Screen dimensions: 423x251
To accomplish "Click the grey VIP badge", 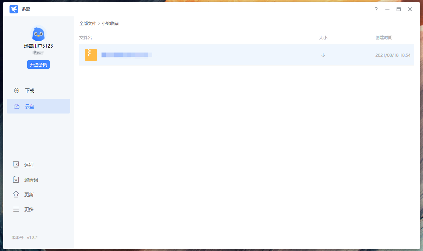I will coord(38,53).
